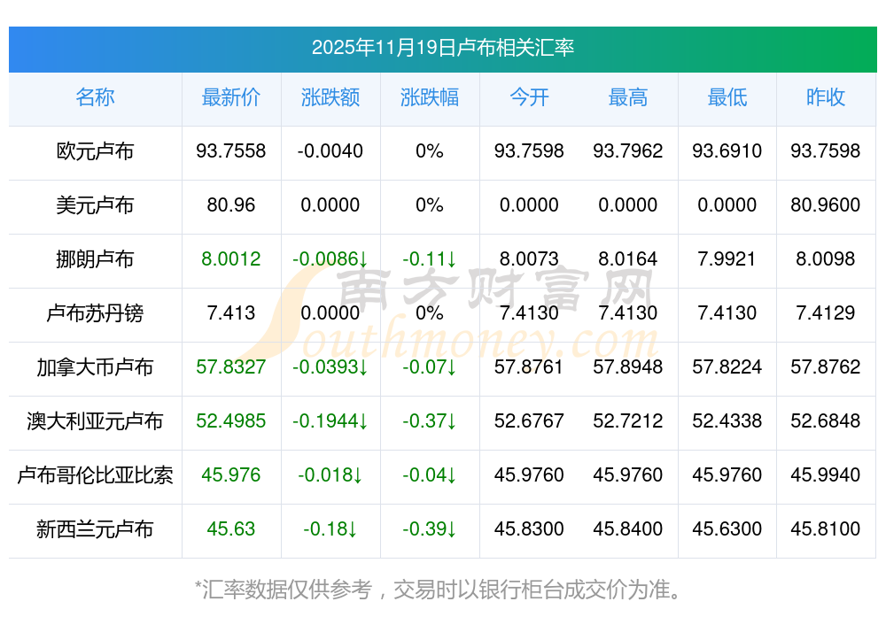
Task: Select the 澳大利亚元卢布 row name
Action: coord(95,421)
